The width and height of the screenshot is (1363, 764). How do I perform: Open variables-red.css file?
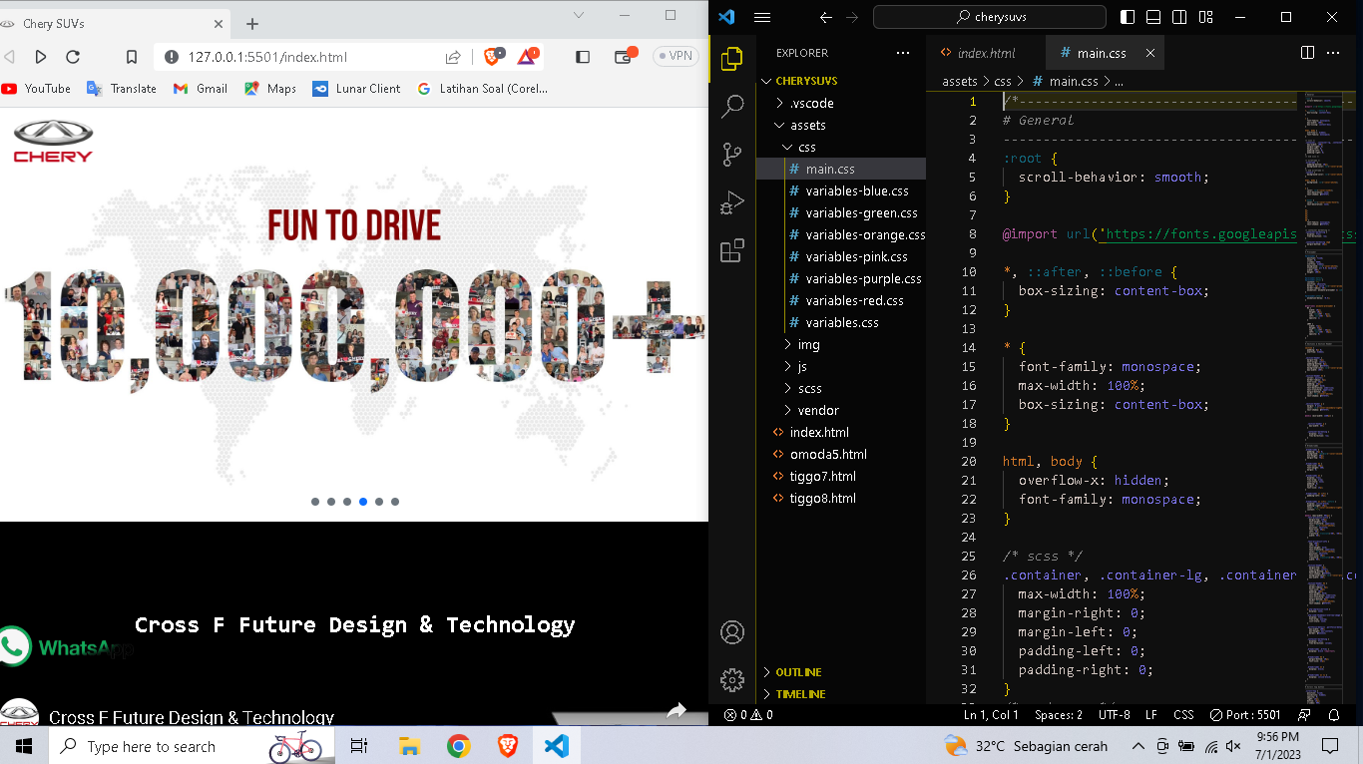841,300
